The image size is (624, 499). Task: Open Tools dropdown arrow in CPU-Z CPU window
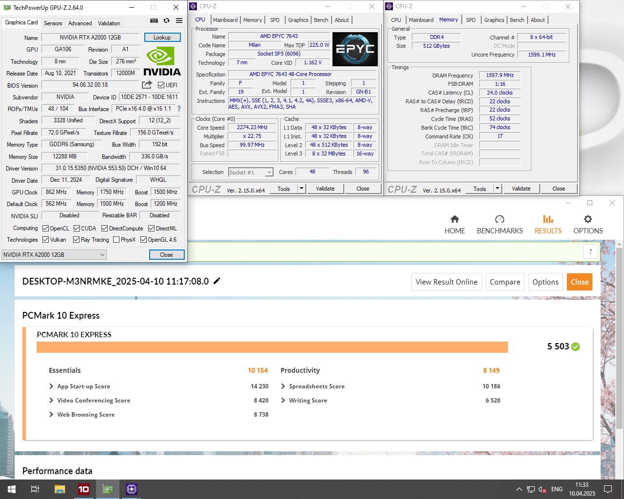301,189
